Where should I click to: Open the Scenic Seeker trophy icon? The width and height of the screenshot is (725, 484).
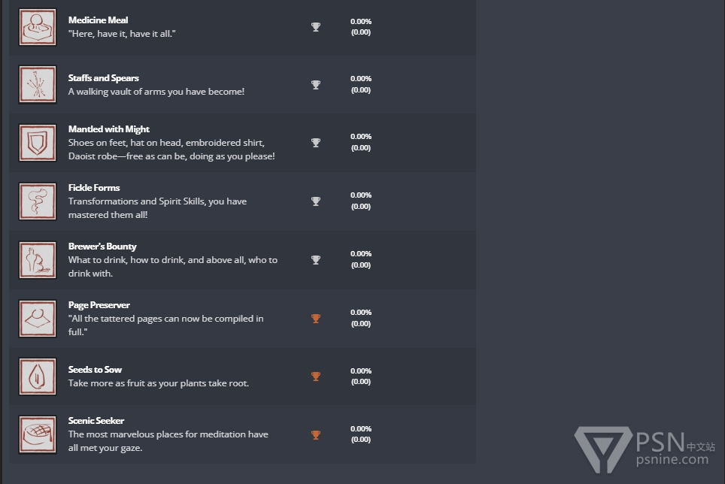[38, 434]
